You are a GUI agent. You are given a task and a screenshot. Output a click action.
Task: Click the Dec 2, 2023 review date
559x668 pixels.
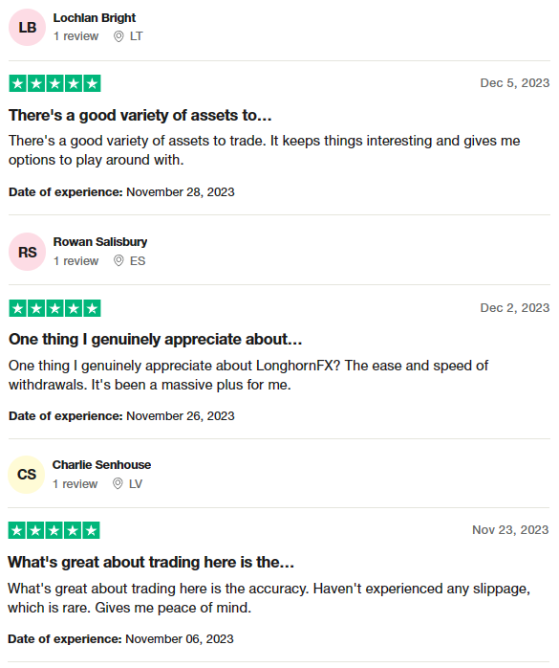tap(515, 308)
